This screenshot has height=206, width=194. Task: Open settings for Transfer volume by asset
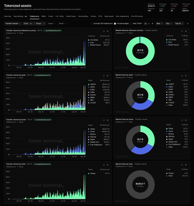(108, 76)
